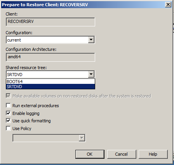
Task: Confirm with the OK button
Action: click(x=90, y=154)
